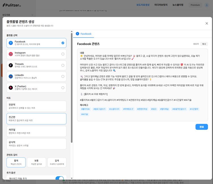This screenshot has height=184, width=213.
Task: Click the #효율적인글쓰기 hashtag chip
Action: 179,109
